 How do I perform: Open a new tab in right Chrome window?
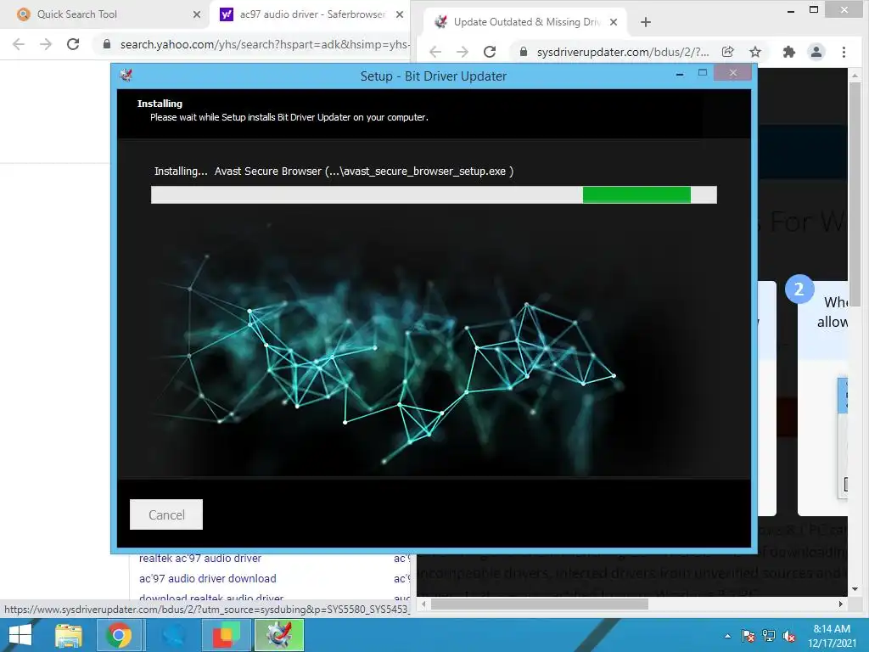tap(646, 22)
